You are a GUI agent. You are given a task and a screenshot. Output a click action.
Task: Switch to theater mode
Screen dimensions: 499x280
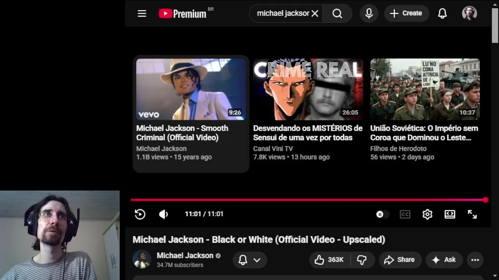tap(450, 214)
